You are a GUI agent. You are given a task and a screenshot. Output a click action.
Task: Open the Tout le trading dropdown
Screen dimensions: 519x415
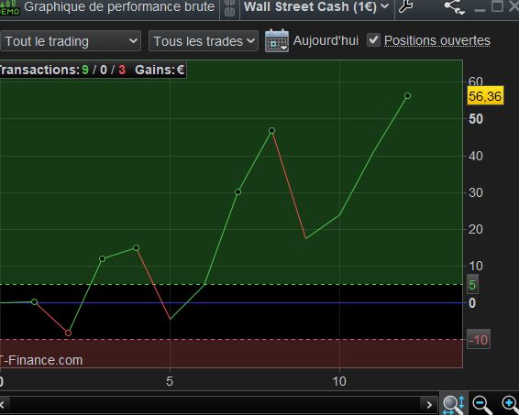[x=71, y=41]
